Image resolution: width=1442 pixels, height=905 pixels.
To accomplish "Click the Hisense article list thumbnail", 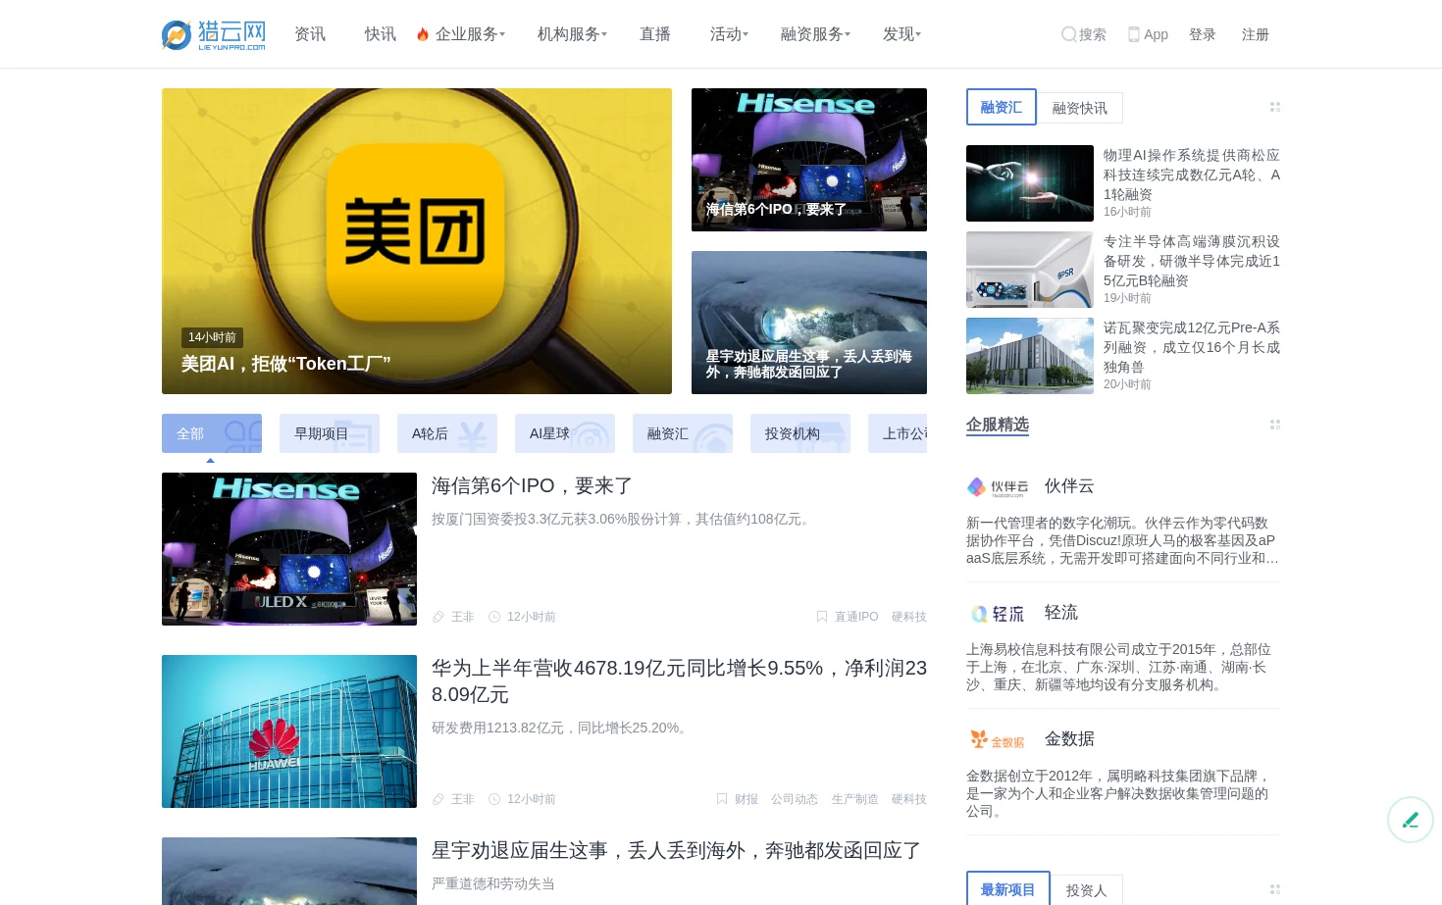I will click(x=289, y=549).
